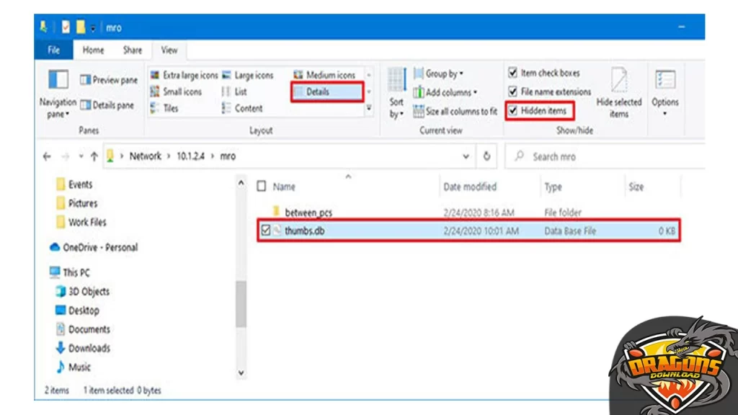The width and height of the screenshot is (738, 415).
Task: Open the File menu tab
Action: click(x=53, y=50)
